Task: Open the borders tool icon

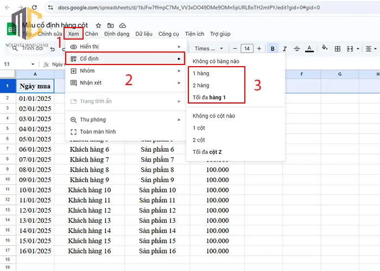Action: coord(338,49)
